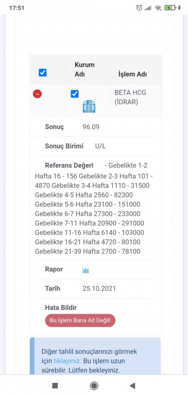The height and width of the screenshot is (397, 188).
Task: Tap the Tarih value 25.10.2021
Action: point(99,288)
